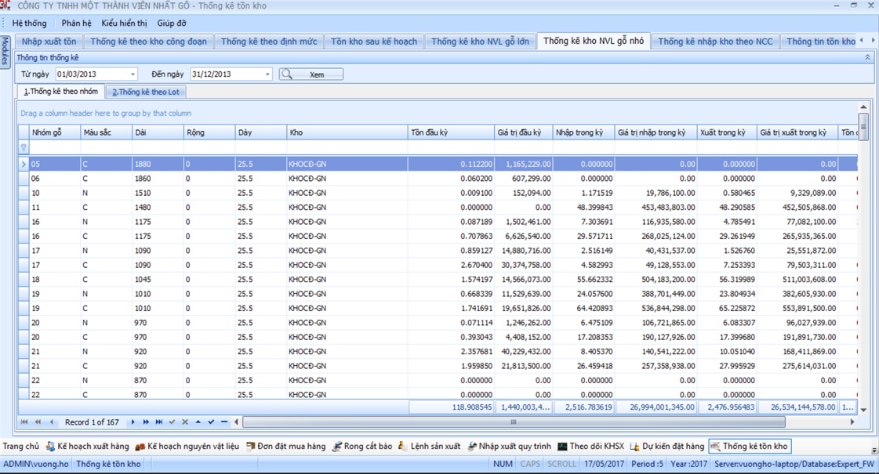
Task: Open the Kiểu hiển thị menu
Action: coord(124,23)
